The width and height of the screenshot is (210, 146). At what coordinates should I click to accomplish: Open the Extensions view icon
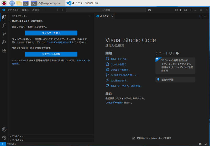pos(4,51)
